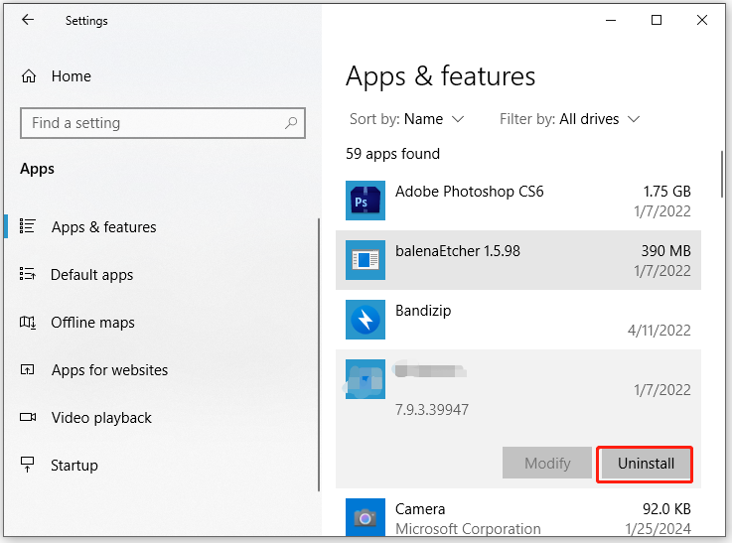Click the Adobe Photoshop CS6 app icon
This screenshot has width=732, height=543.
click(366, 201)
